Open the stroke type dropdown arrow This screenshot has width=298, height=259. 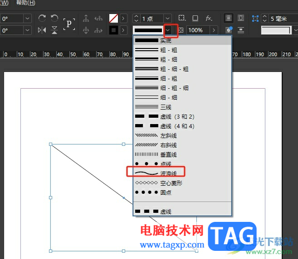coord(168,30)
